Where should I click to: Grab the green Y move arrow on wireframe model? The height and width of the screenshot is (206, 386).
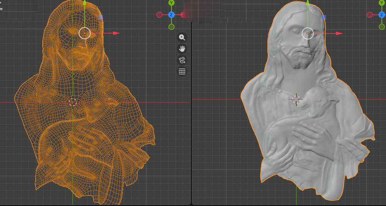[85, 3]
